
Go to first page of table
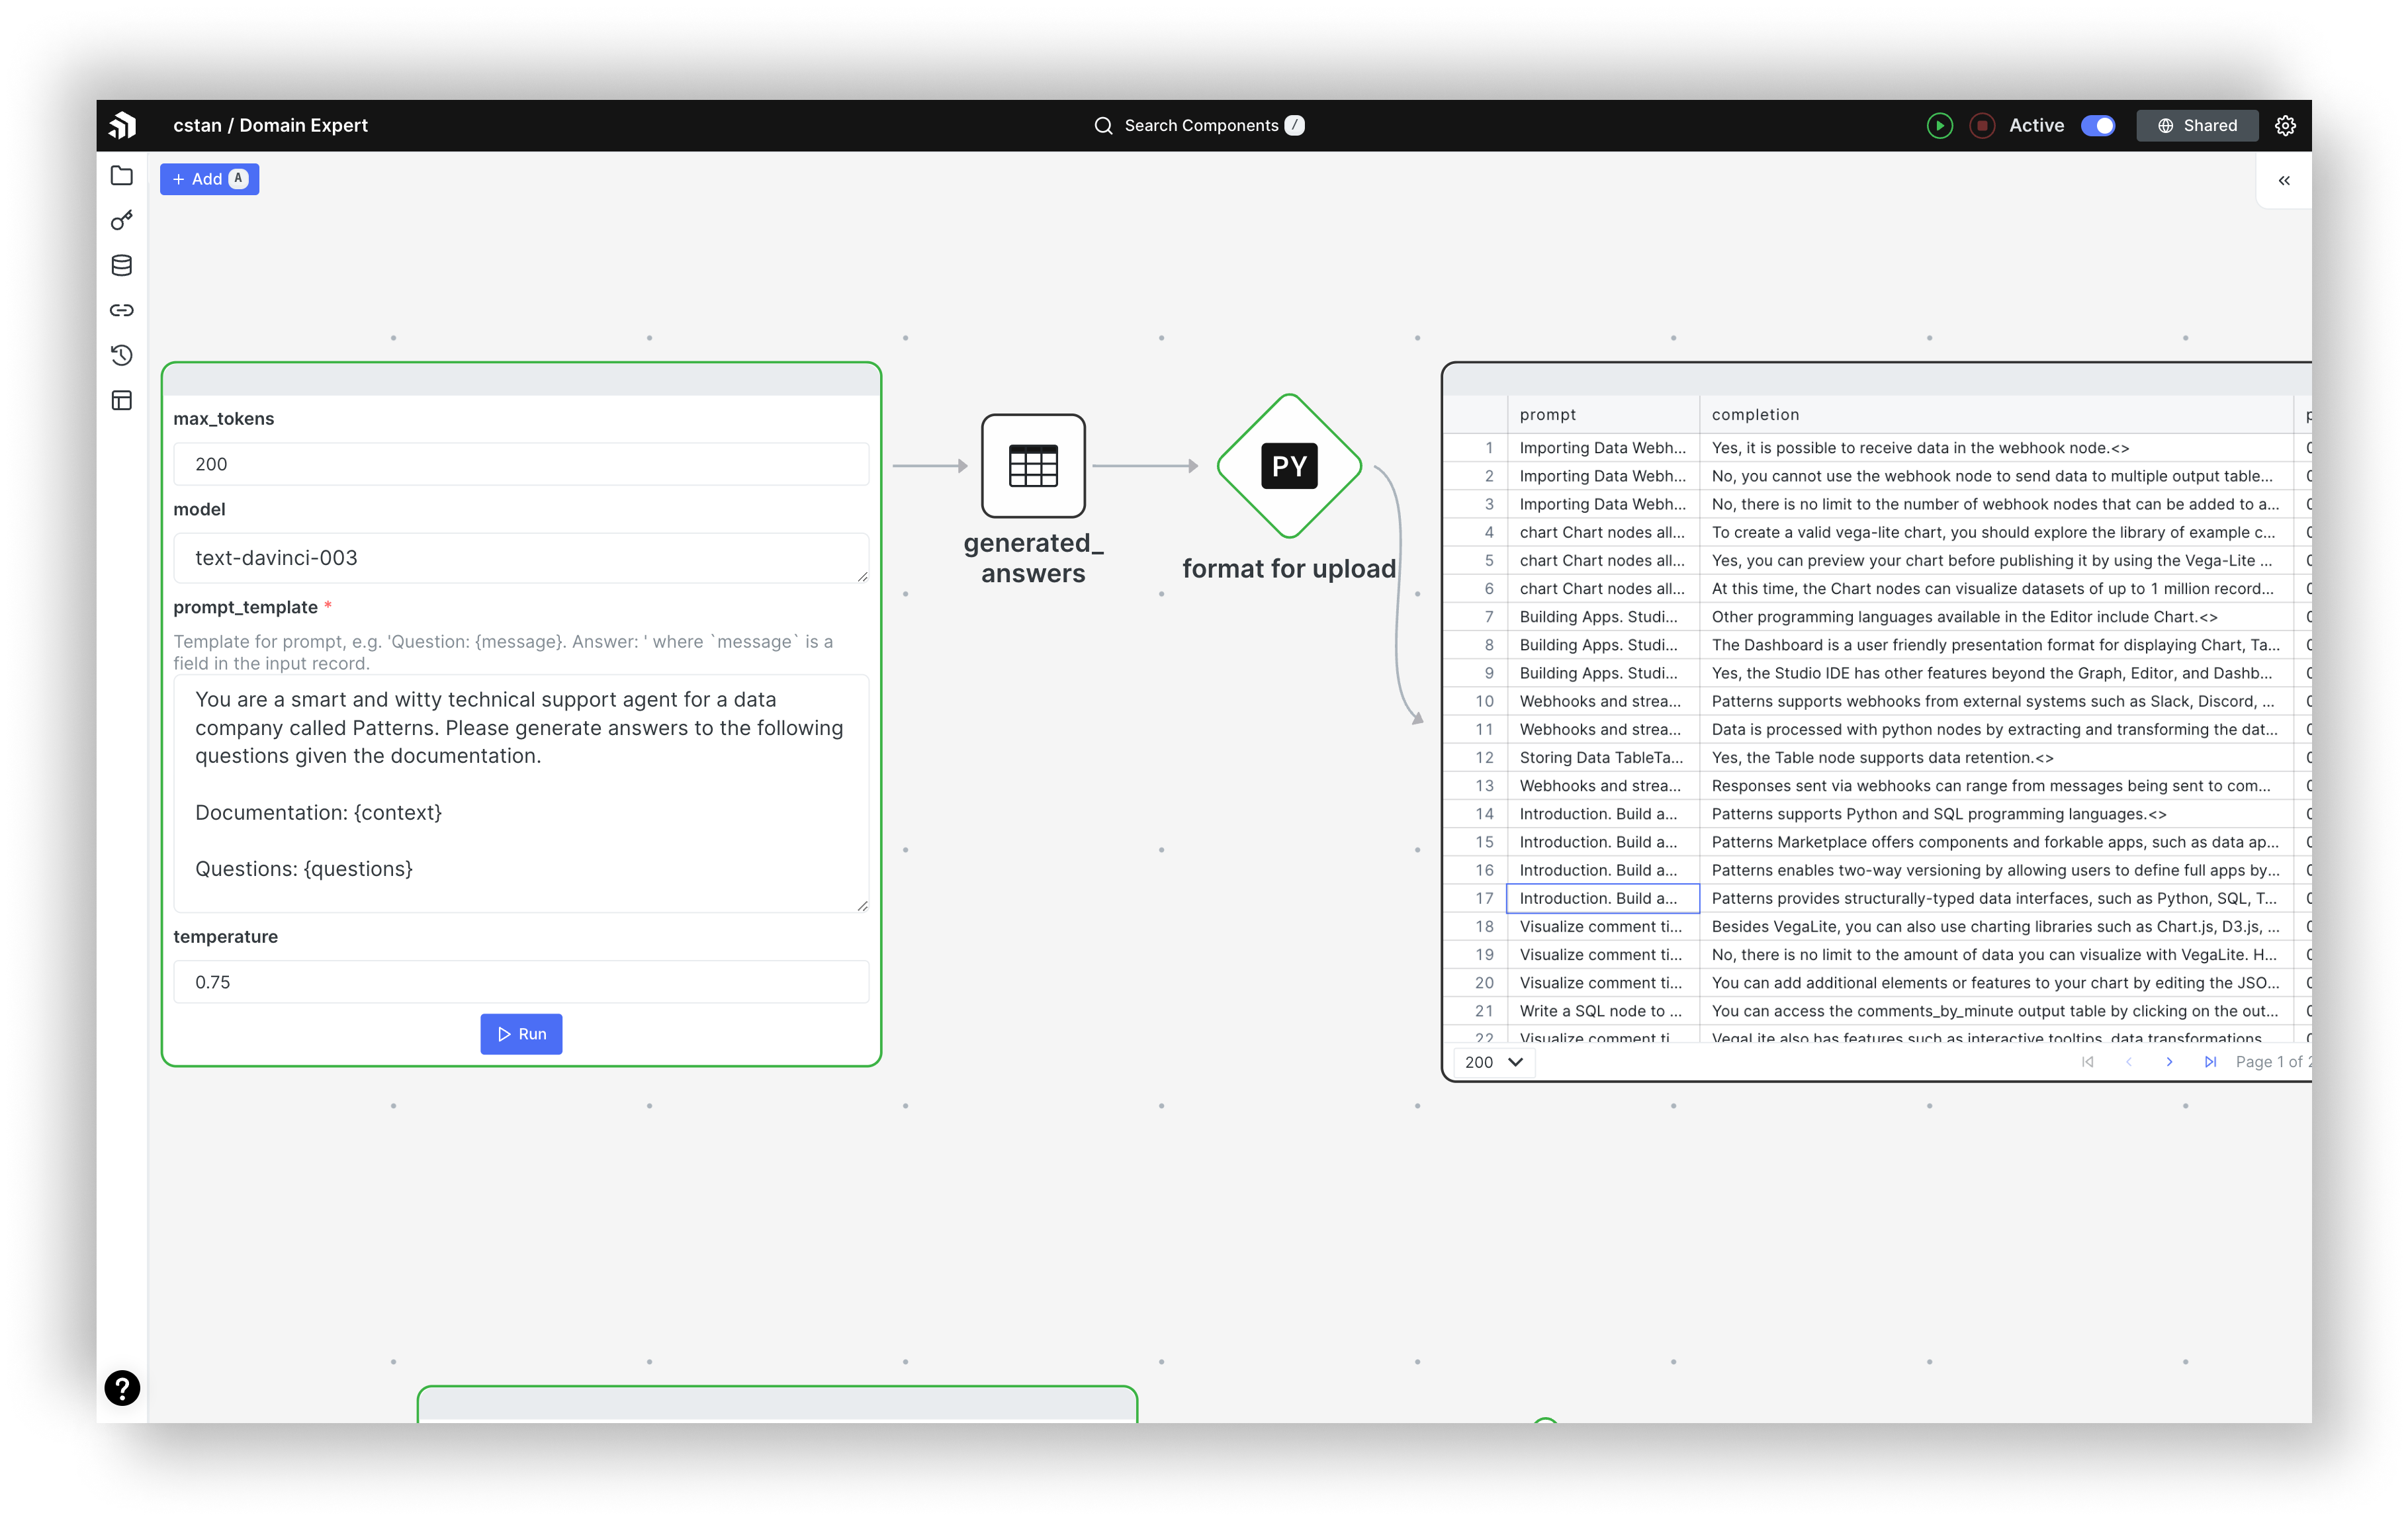click(2087, 1061)
